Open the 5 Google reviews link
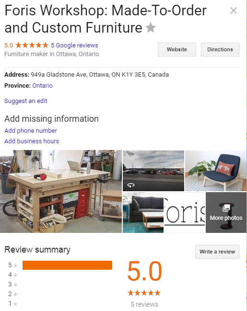This screenshot has width=247, height=311. [x=74, y=45]
